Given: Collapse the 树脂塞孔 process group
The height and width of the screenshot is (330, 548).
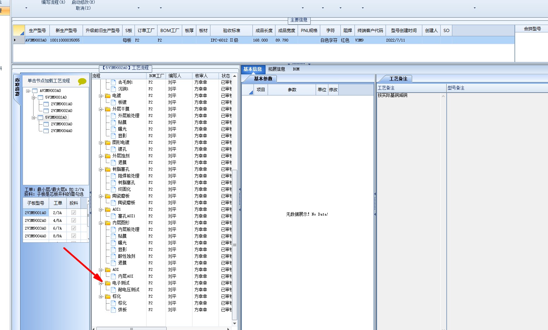Looking at the screenshot, I should point(101,169).
